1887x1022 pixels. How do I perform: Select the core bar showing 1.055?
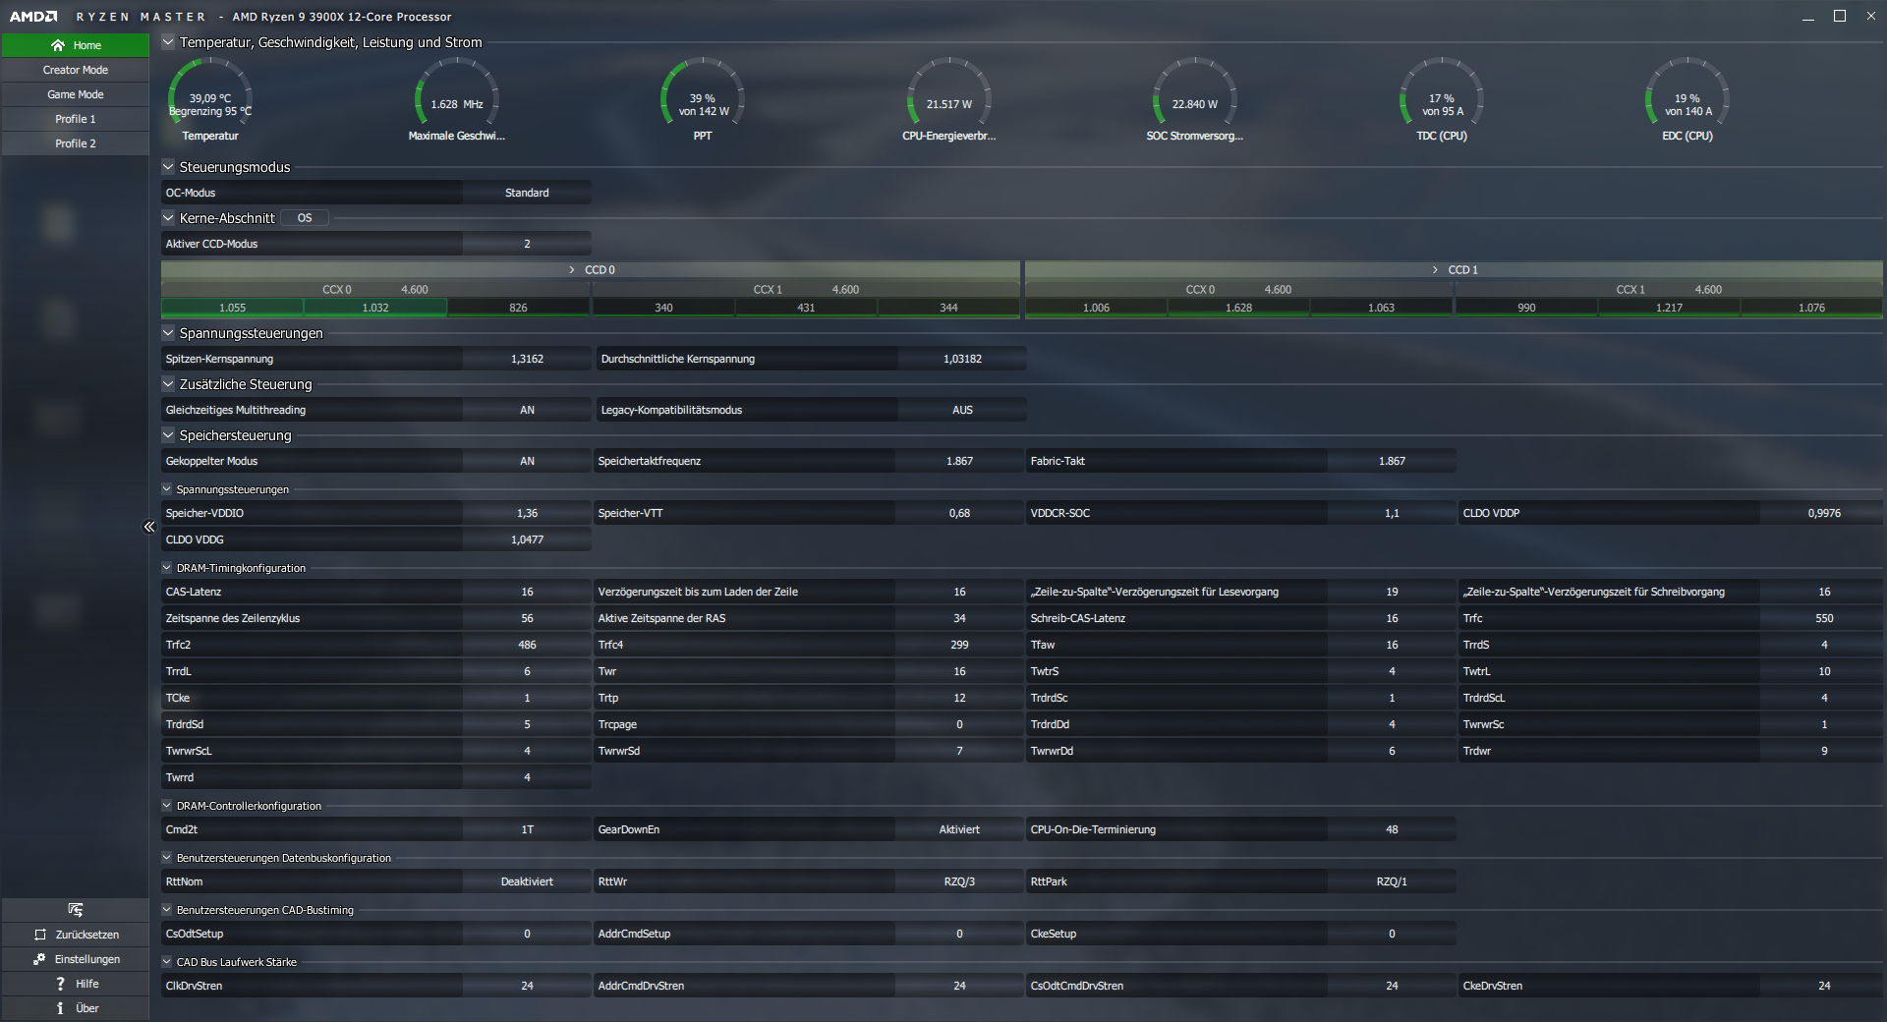[x=233, y=308]
